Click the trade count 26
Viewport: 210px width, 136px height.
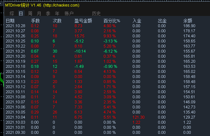click(55, 112)
